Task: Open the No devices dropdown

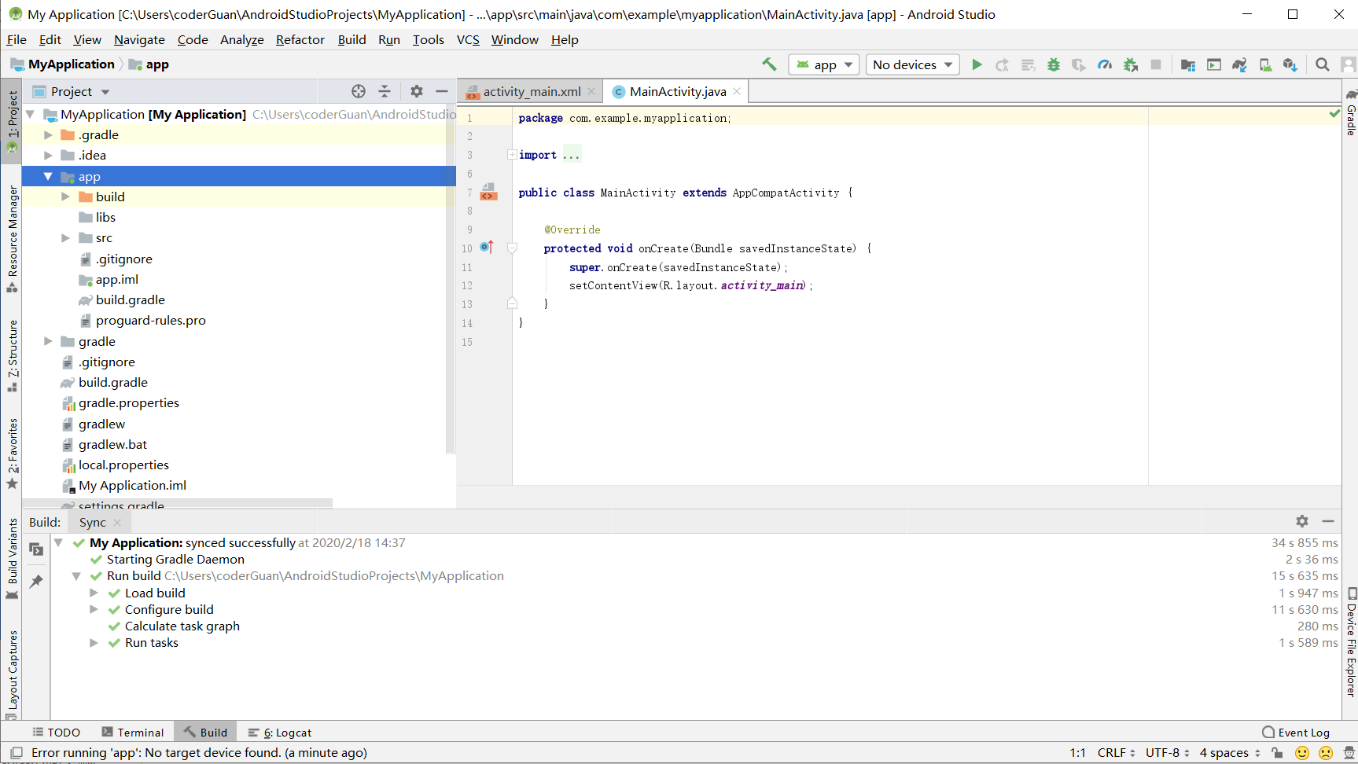Action: coord(913,64)
